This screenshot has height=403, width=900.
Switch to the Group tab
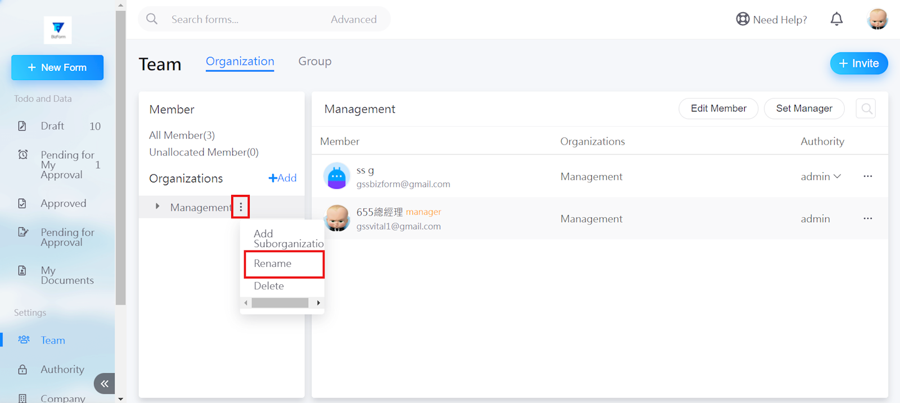click(314, 61)
